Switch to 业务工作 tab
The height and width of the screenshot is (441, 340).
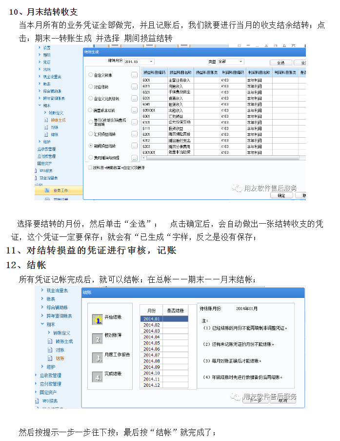pos(59,190)
